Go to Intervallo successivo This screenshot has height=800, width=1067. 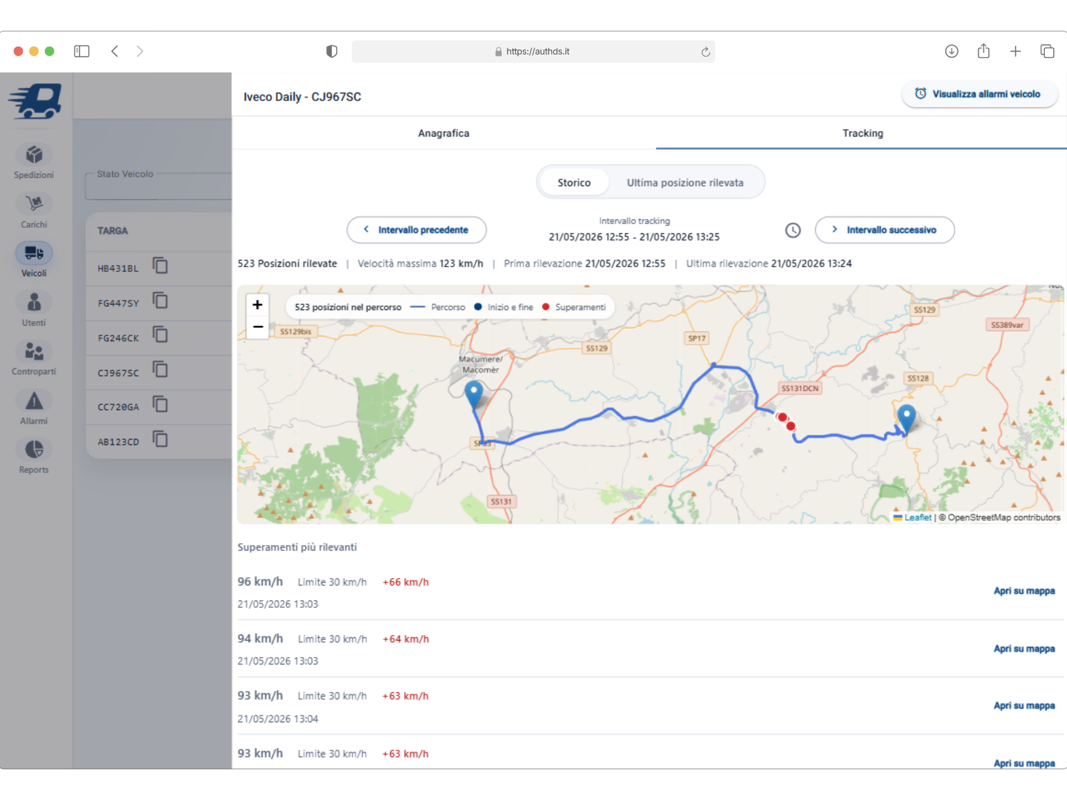(x=885, y=230)
